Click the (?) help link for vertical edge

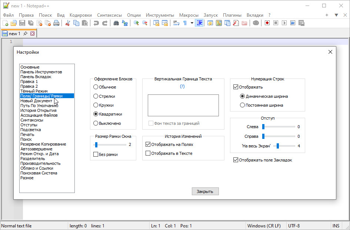point(182,86)
